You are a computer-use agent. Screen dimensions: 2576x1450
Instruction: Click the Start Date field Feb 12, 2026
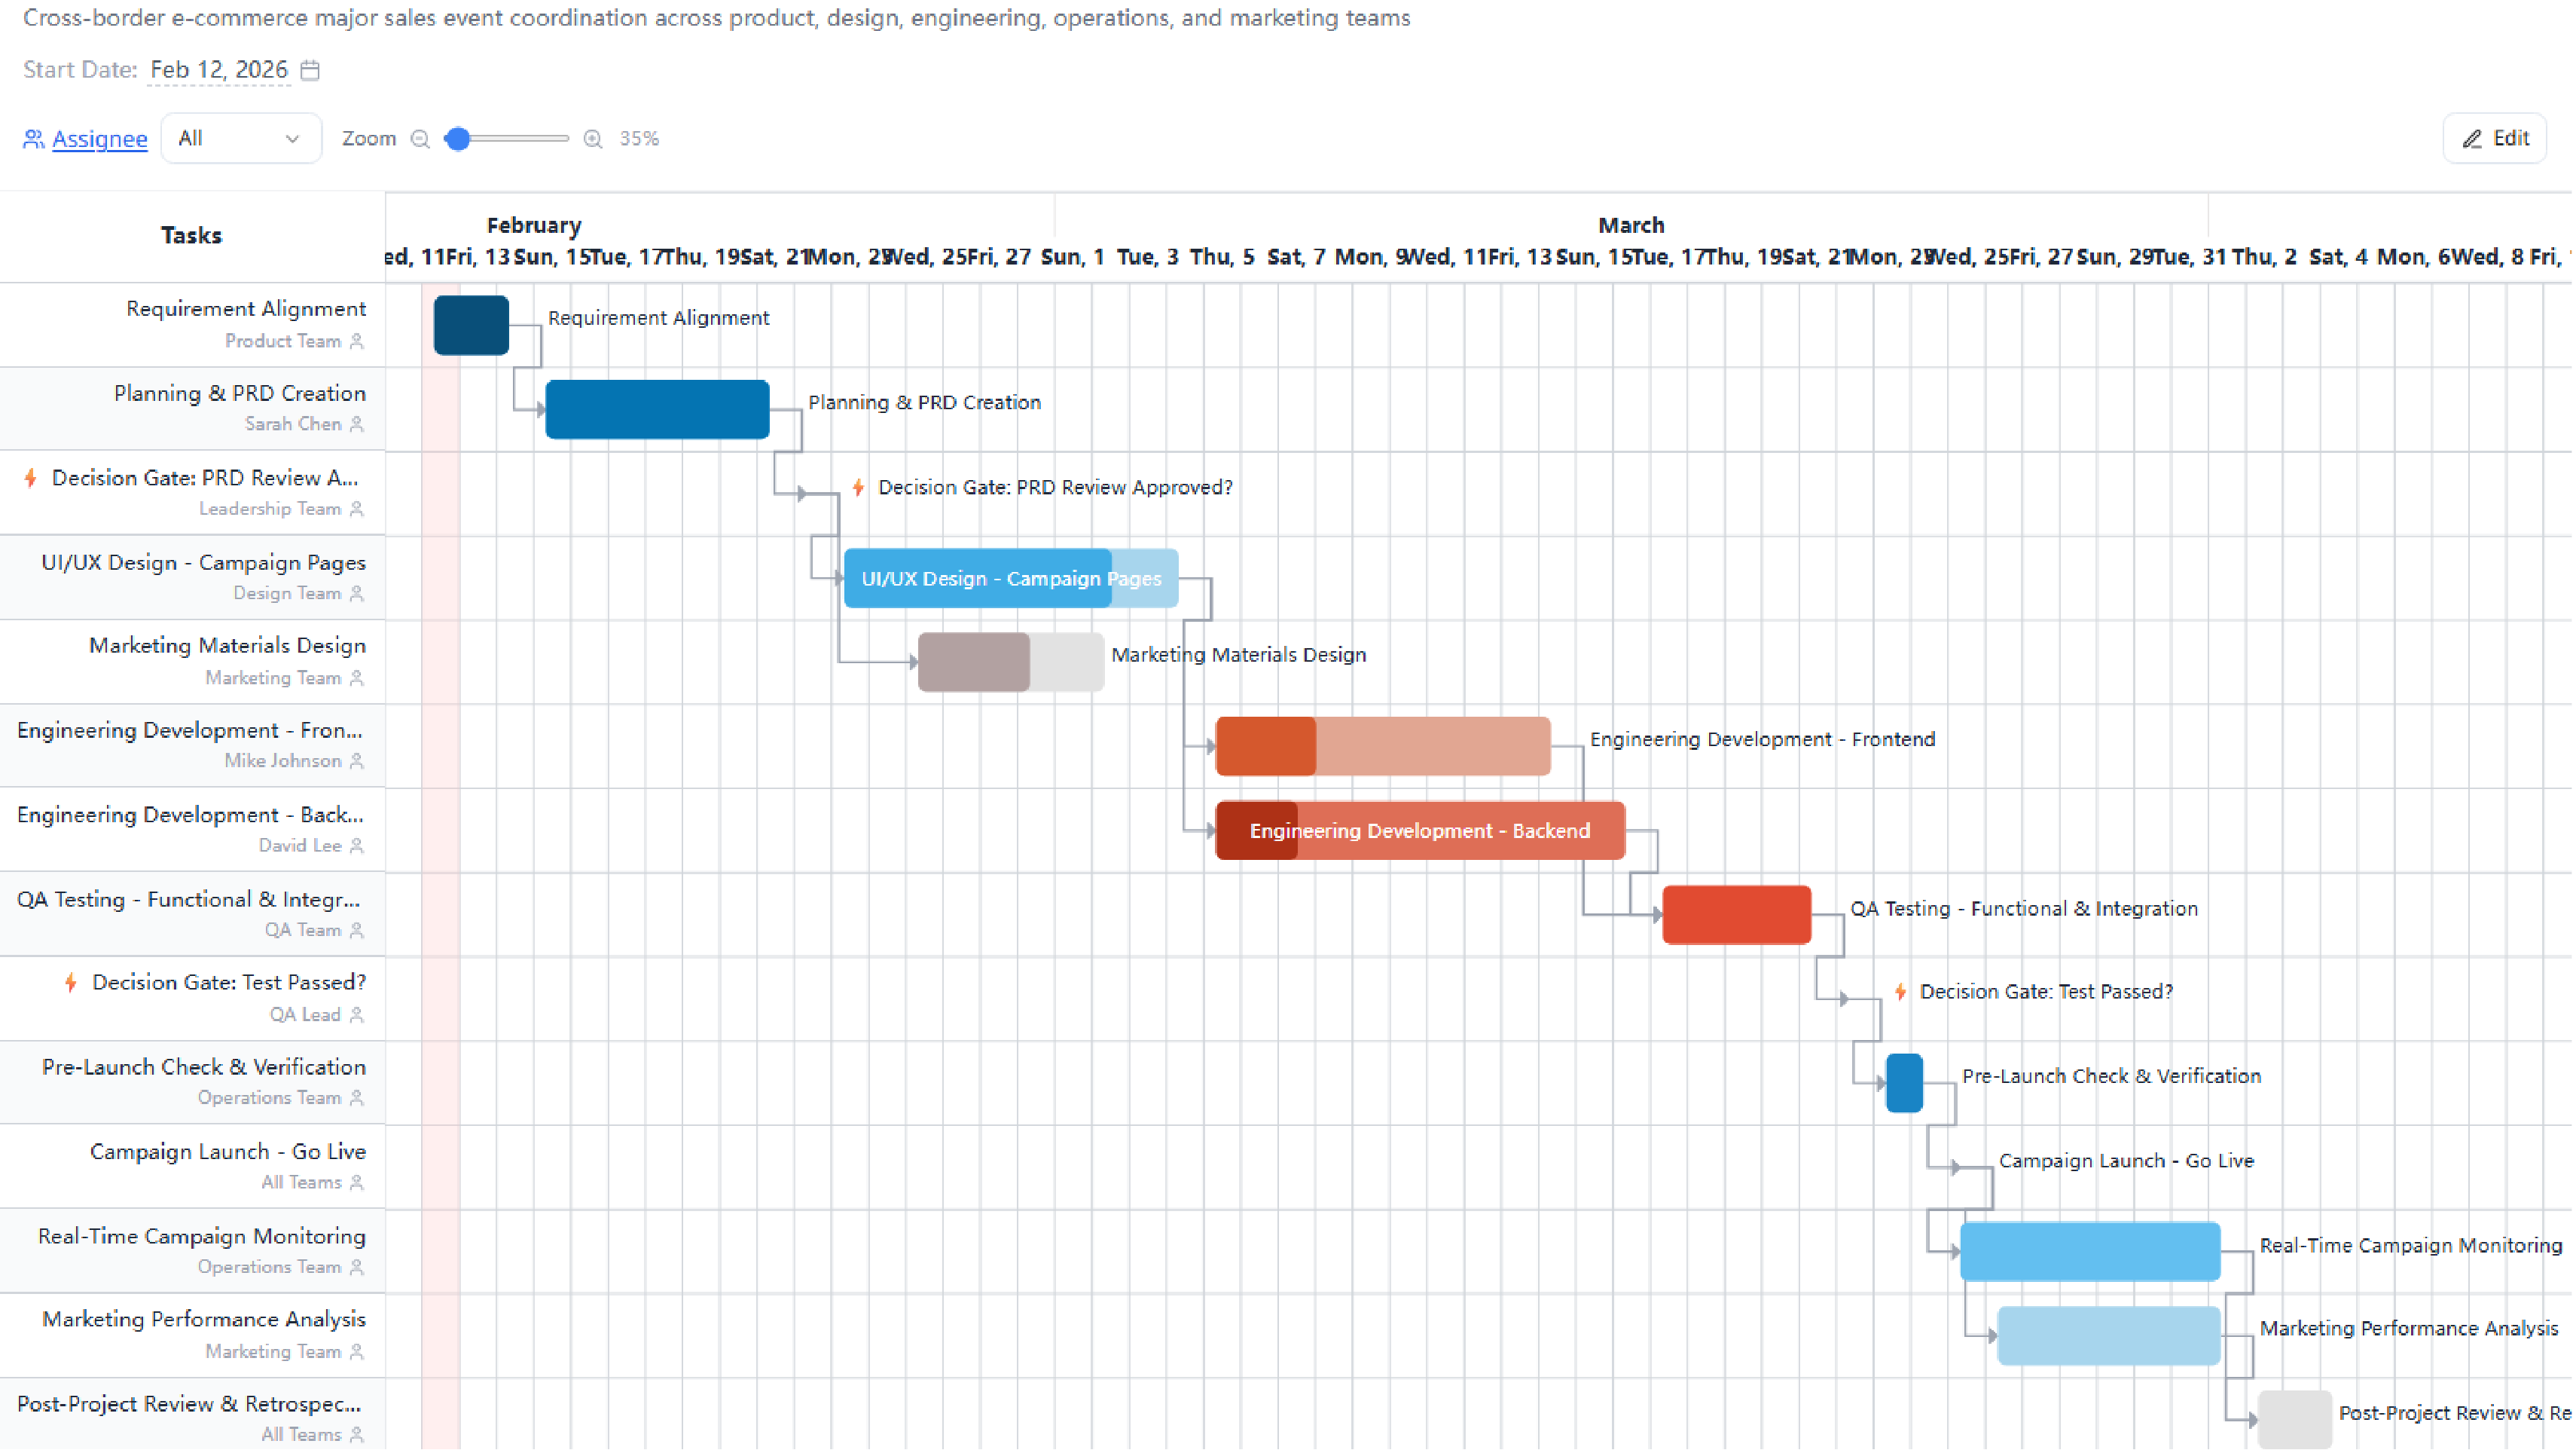[x=219, y=70]
